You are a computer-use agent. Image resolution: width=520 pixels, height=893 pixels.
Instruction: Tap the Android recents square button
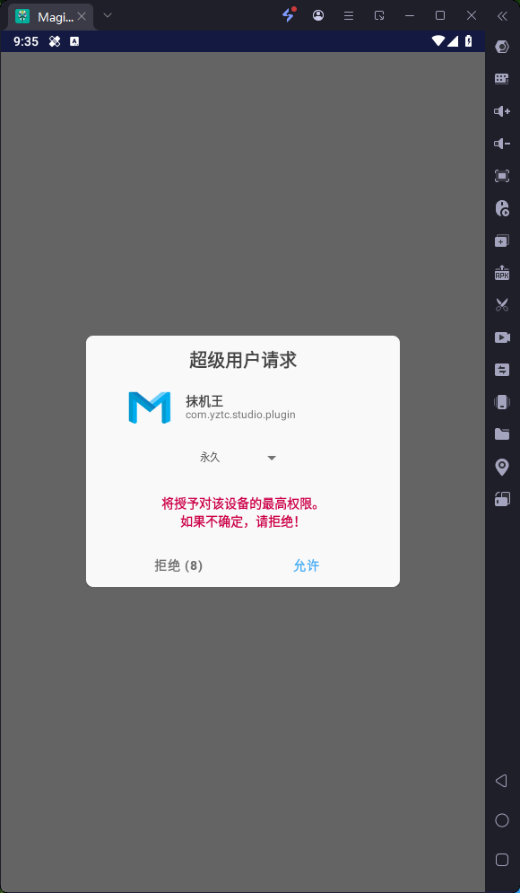(x=502, y=860)
